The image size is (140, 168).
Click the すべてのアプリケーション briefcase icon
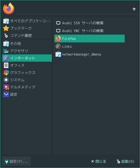6,21
